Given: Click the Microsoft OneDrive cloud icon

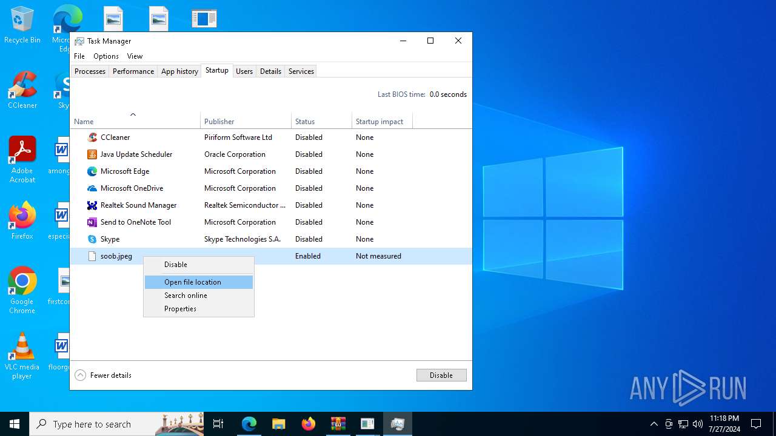Looking at the screenshot, I should click(x=92, y=188).
